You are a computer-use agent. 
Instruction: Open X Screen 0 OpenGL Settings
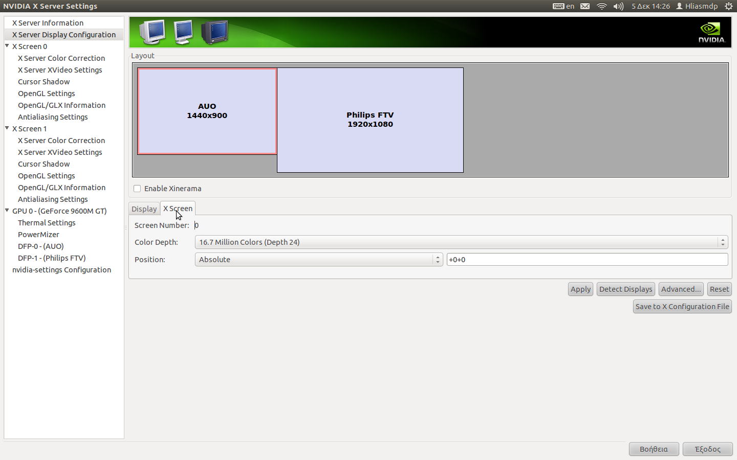tap(46, 94)
